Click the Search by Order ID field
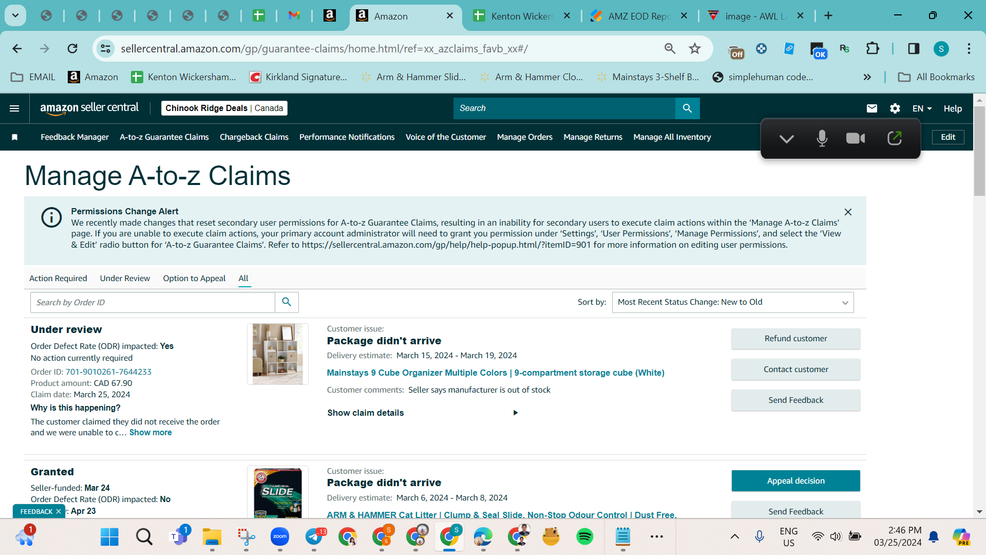The height and width of the screenshot is (555, 986). [153, 302]
